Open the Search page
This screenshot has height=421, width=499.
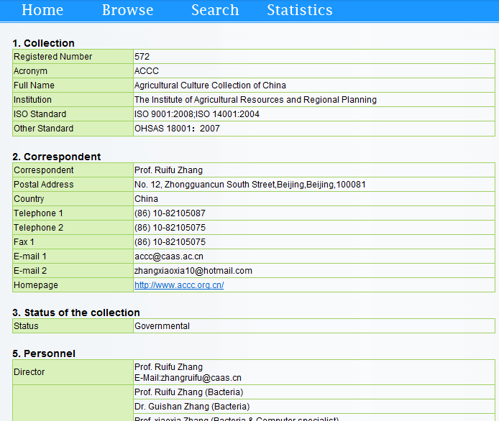tap(215, 10)
